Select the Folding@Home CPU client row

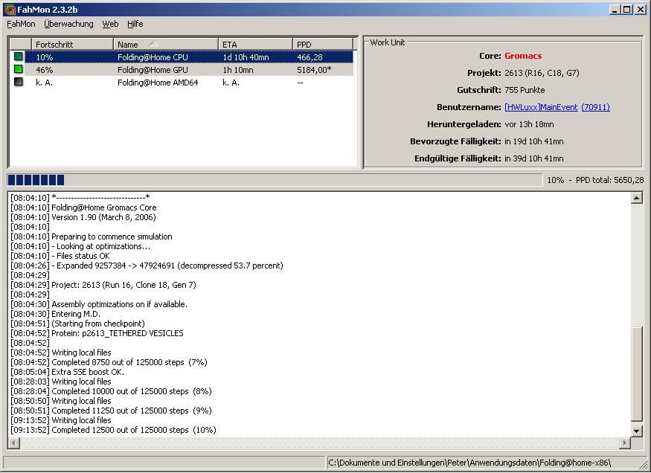click(182, 57)
